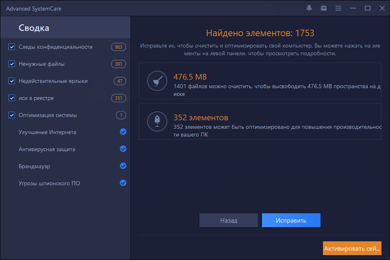Screen dimensions: 390x260
Task: Click the blue check next to Антивирусная защита
Action: click(x=123, y=149)
